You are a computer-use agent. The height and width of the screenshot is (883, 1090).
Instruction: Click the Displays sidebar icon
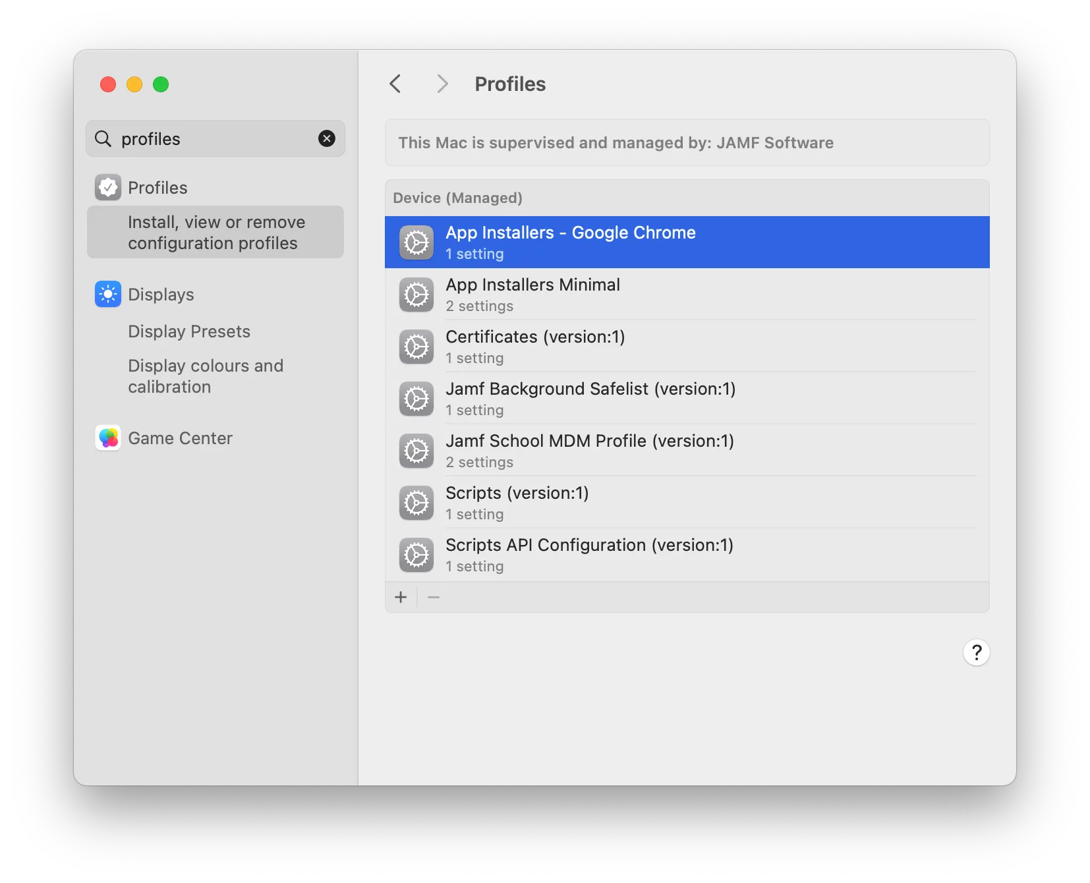click(x=107, y=294)
